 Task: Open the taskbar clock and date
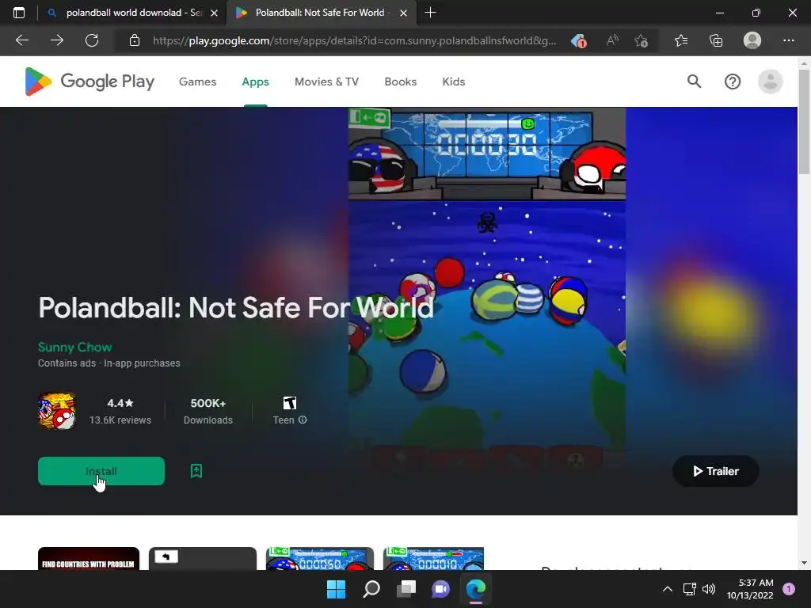(750, 589)
